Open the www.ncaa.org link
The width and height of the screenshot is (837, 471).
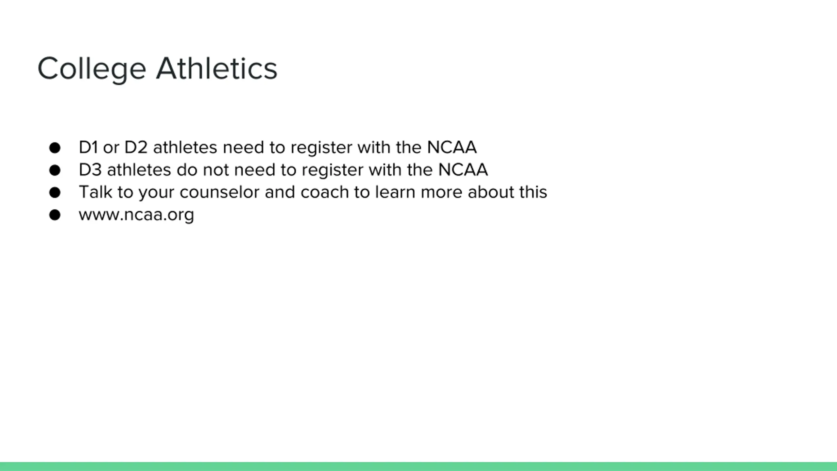click(x=136, y=215)
